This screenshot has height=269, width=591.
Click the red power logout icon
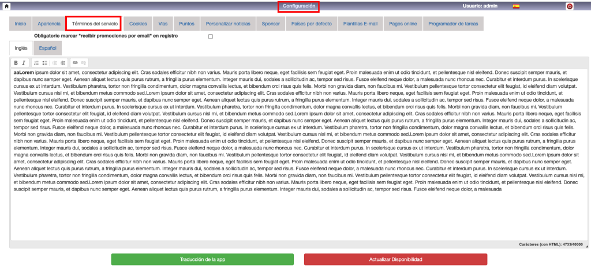point(570,6)
